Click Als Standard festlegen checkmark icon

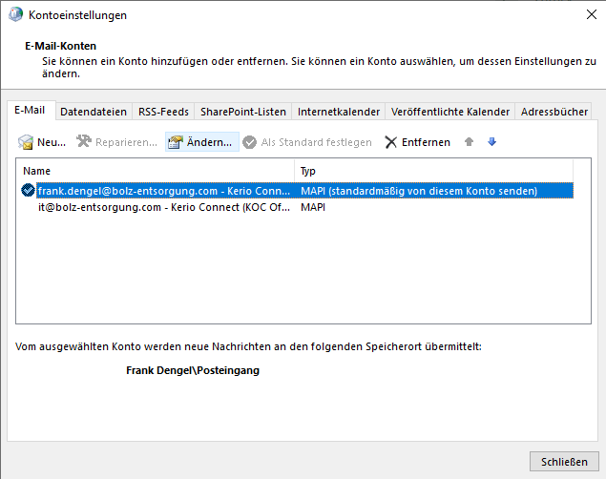[x=250, y=142]
